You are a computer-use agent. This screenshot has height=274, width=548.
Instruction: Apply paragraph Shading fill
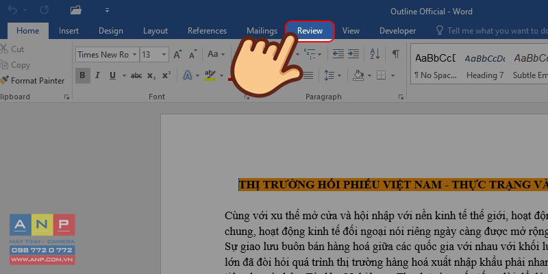[x=358, y=75]
